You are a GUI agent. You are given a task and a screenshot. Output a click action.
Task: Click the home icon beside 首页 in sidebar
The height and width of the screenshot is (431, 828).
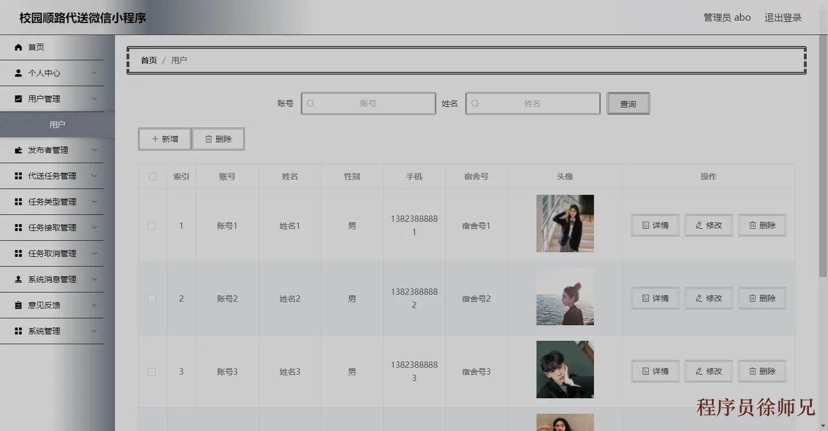[x=18, y=47]
